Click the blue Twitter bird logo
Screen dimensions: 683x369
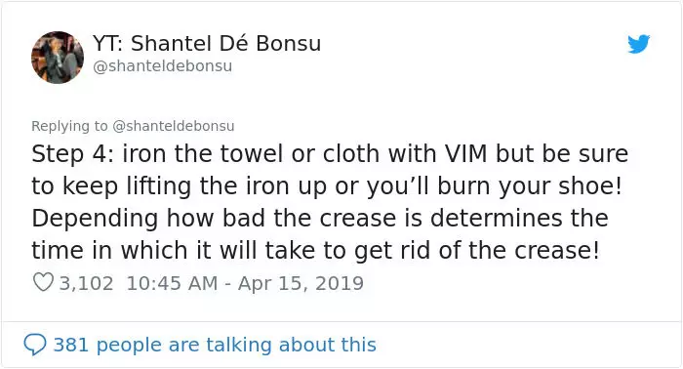pyautogui.click(x=638, y=44)
